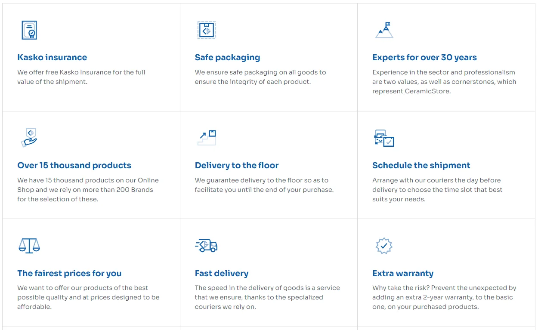Click the hand holding product icon
538x330 pixels.
29,138
